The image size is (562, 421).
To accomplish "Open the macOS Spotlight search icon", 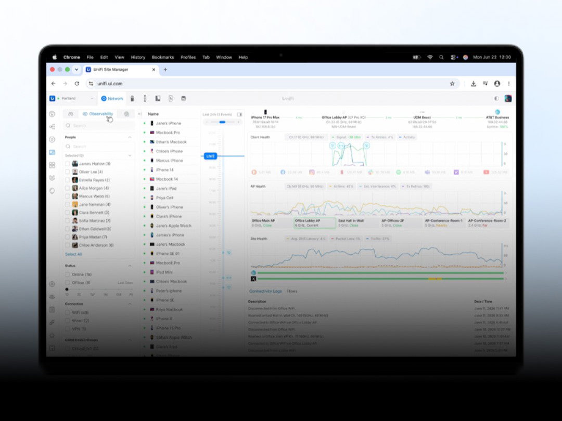I will pyautogui.click(x=441, y=57).
